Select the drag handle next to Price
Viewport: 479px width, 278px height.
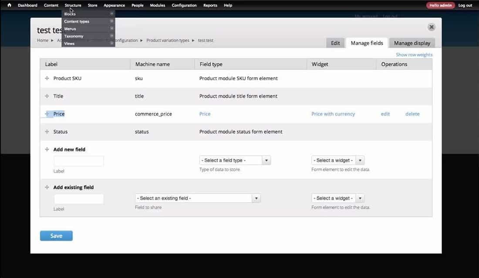point(47,114)
